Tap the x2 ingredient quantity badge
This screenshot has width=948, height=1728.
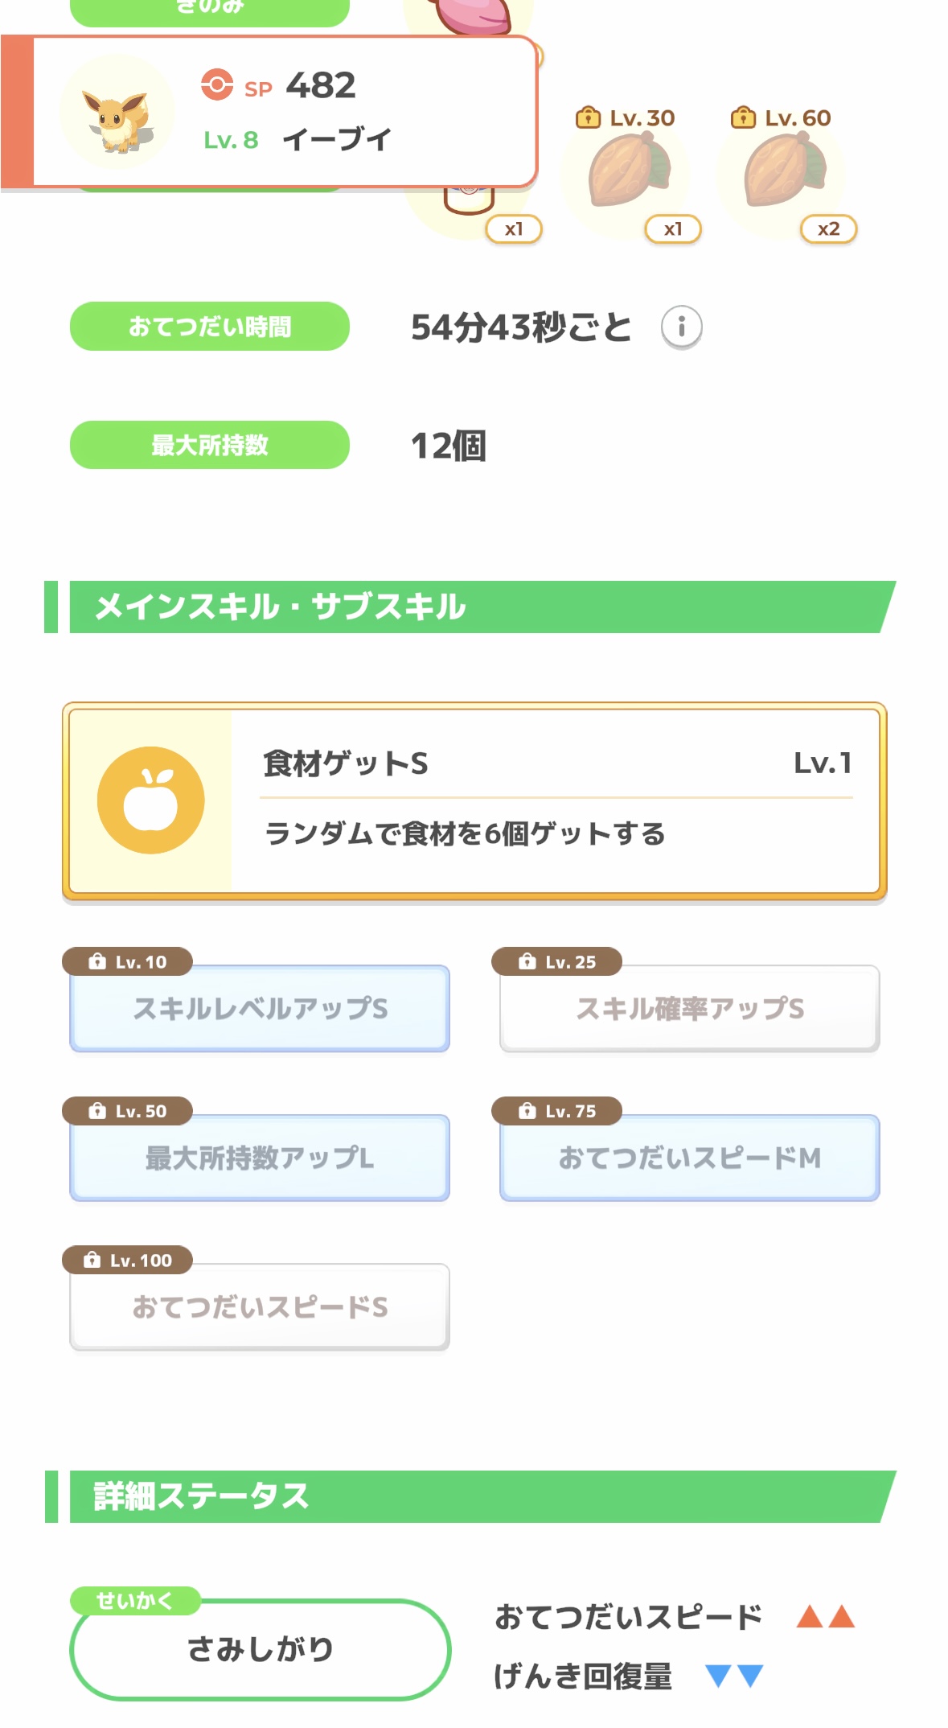[x=828, y=229]
